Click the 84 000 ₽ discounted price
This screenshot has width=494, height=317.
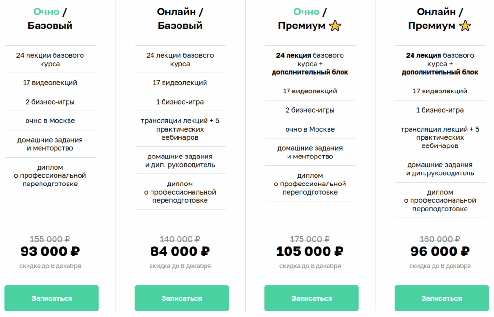pos(180,251)
